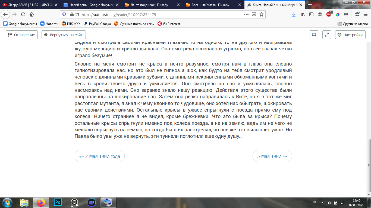Click the Firefox taskbar icon
This screenshot has height=208, width=371.
click(41, 202)
